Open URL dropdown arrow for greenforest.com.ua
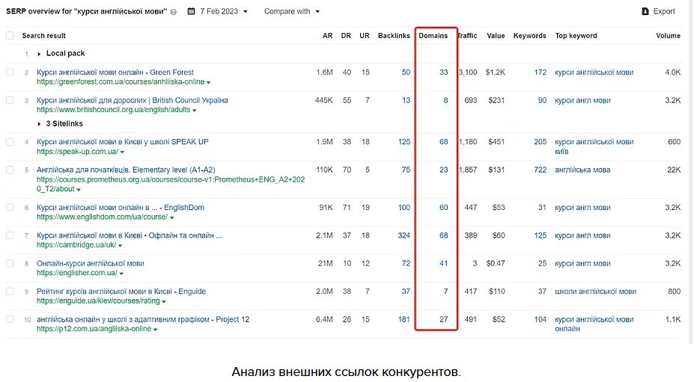694x382 pixels. point(209,82)
